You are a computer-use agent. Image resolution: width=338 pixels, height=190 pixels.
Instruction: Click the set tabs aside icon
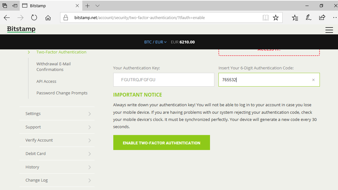(15, 6)
